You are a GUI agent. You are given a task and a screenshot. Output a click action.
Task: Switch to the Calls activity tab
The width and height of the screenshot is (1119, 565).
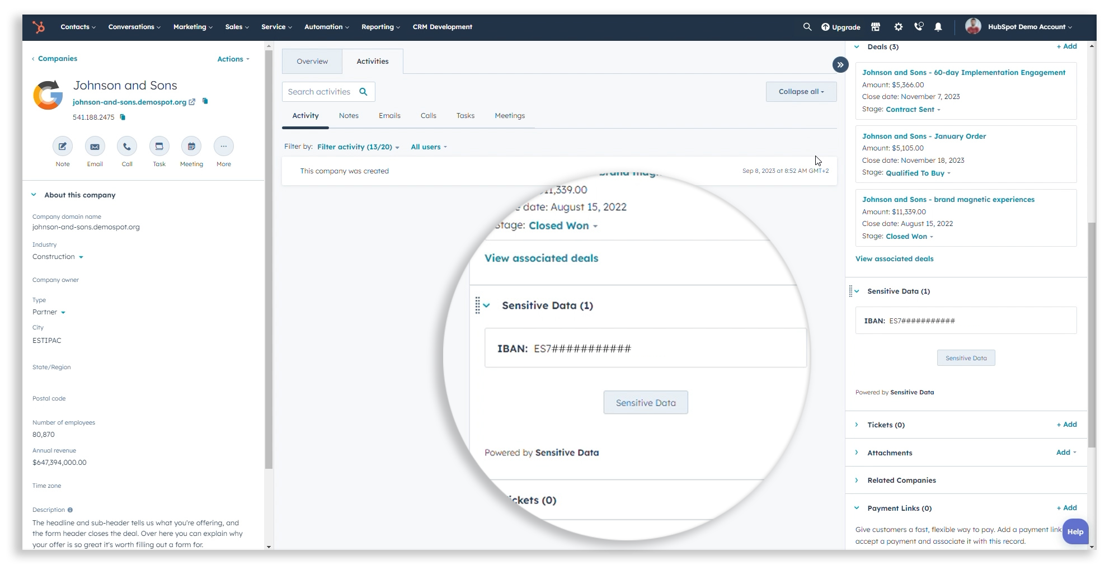429,116
